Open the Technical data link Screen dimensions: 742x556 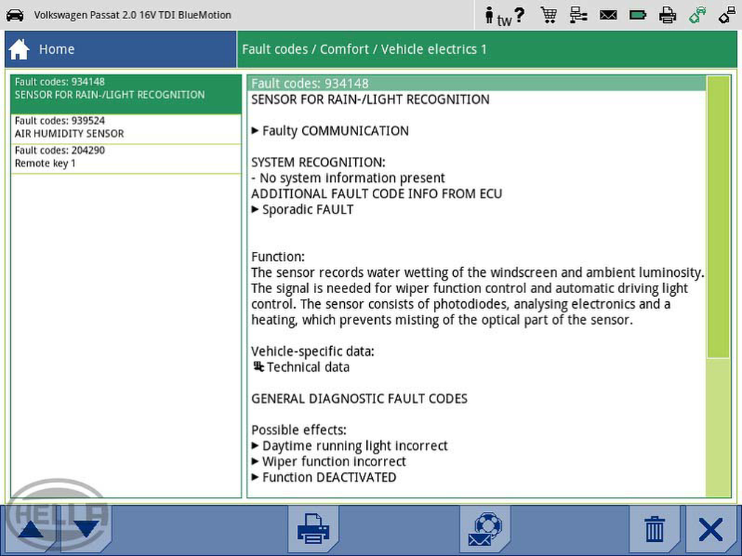click(x=307, y=367)
